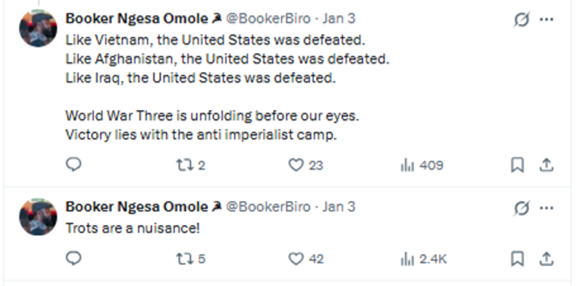Viewport: 583px width, 286px height.
Task: Share the Trots nuisance tweet
Action: [x=546, y=259]
